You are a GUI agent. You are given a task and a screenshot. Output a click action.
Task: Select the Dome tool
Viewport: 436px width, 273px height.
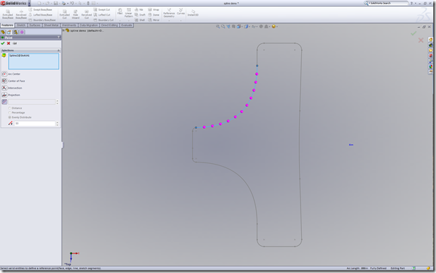click(154, 15)
